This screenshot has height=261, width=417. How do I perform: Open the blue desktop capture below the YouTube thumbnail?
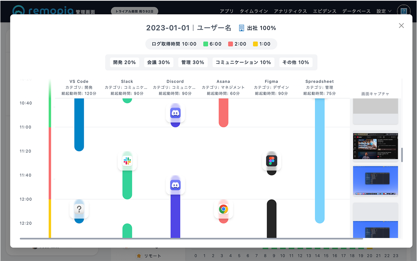point(375,181)
